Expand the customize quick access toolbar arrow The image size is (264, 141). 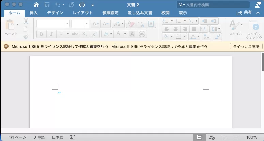tap(93, 5)
